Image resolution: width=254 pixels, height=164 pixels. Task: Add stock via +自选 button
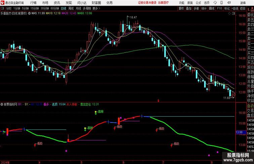coord(235,8)
